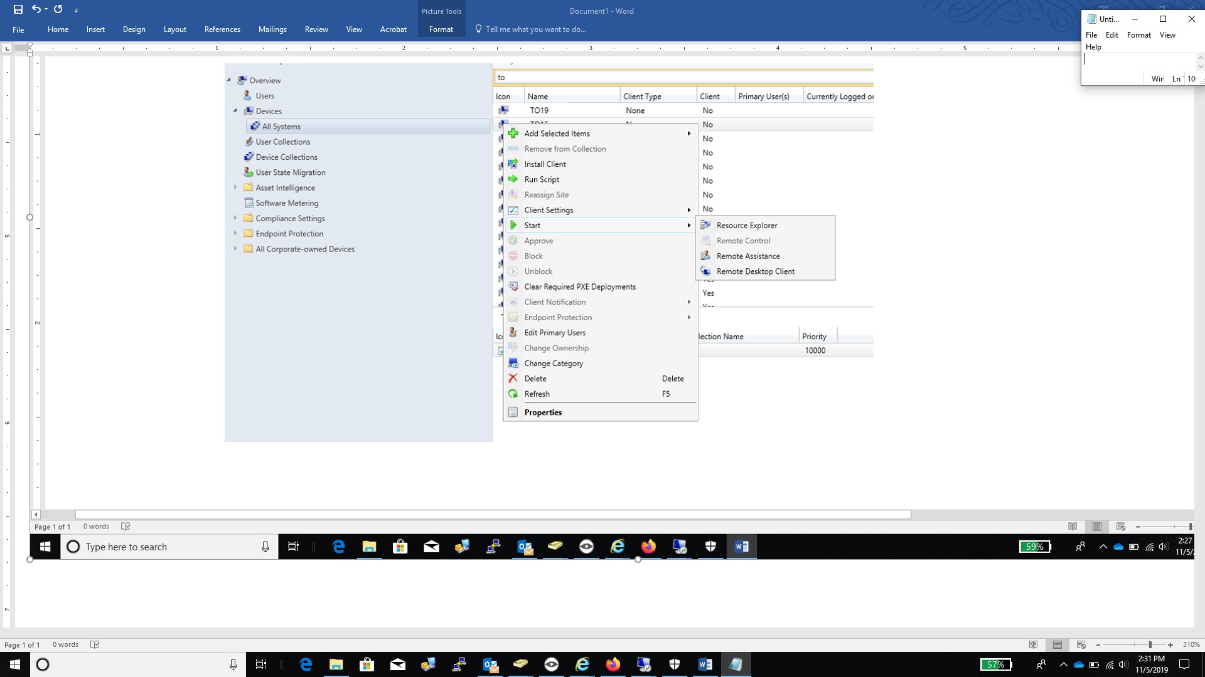The image size is (1205, 677).
Task: Switch to the Home ribbon tab
Action: tap(58, 29)
